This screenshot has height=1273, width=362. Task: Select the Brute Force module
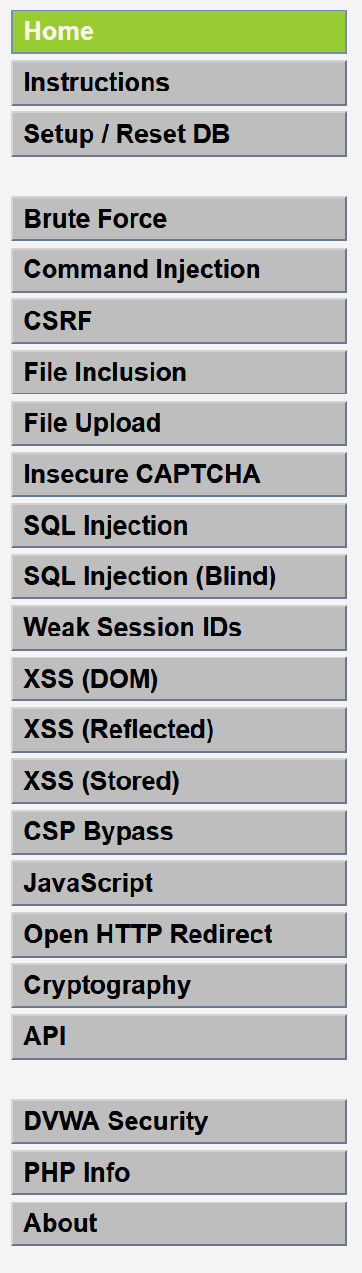pos(179,219)
